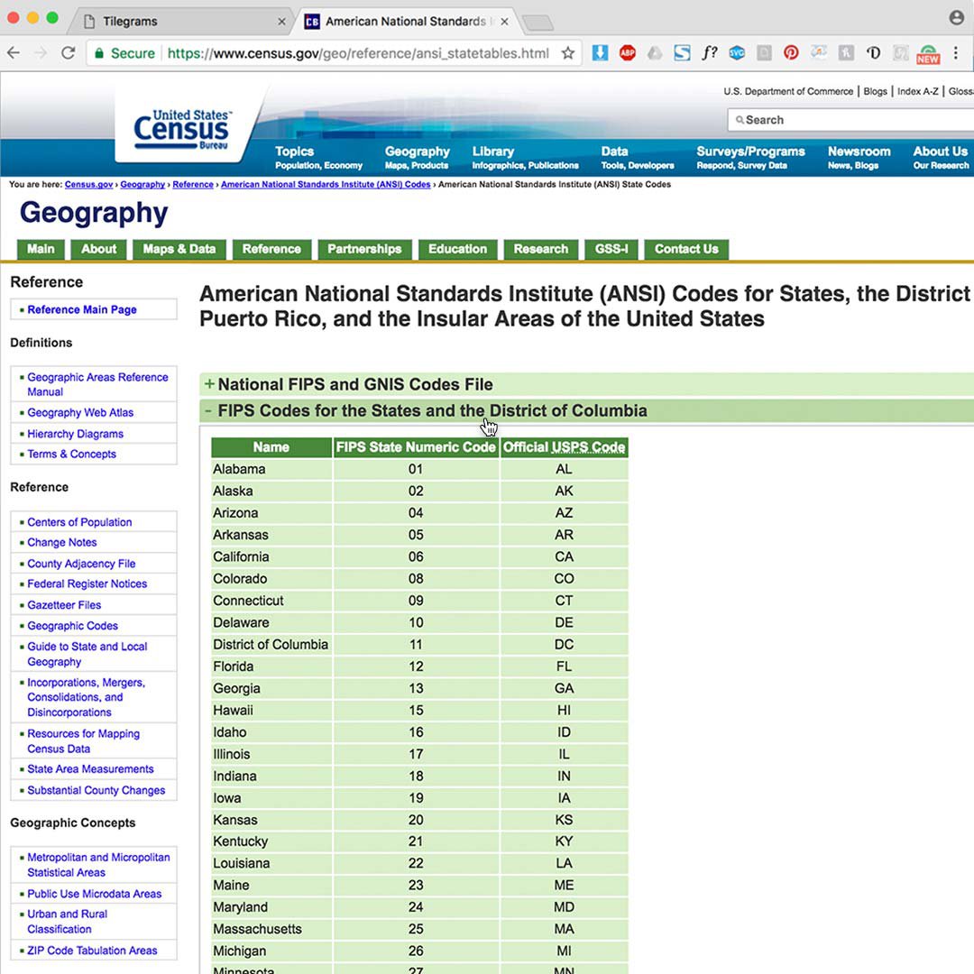Open the ZIP Code Tabulation Areas link
974x974 pixels.
coord(92,951)
